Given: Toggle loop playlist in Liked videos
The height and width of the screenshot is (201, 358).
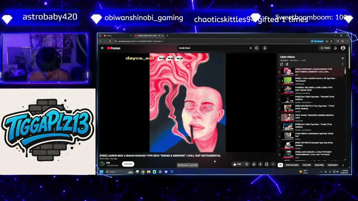Looking at the screenshot, I should [x=281, y=64].
